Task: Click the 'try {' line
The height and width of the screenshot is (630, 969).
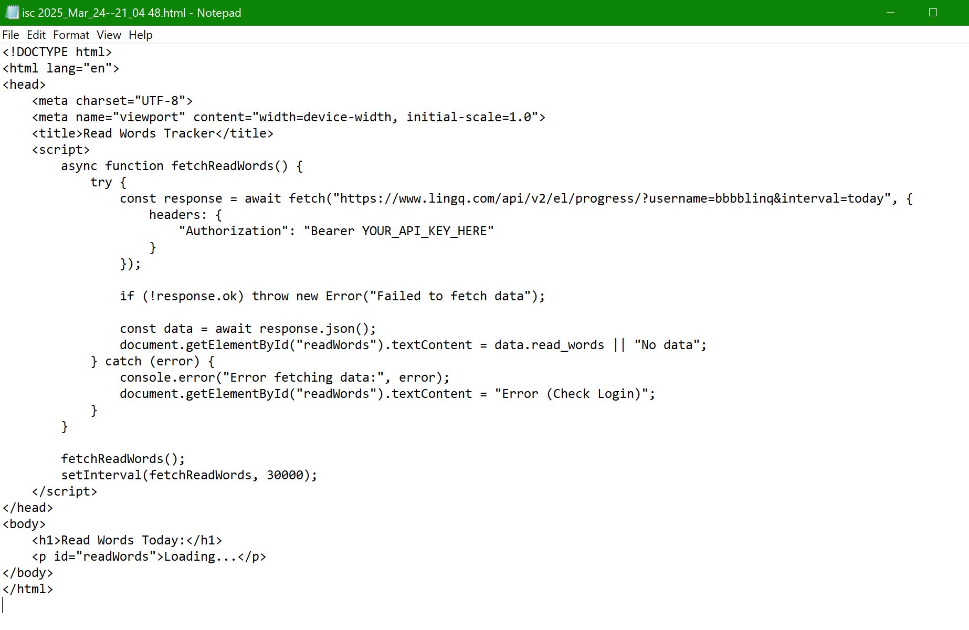Action: point(109,182)
